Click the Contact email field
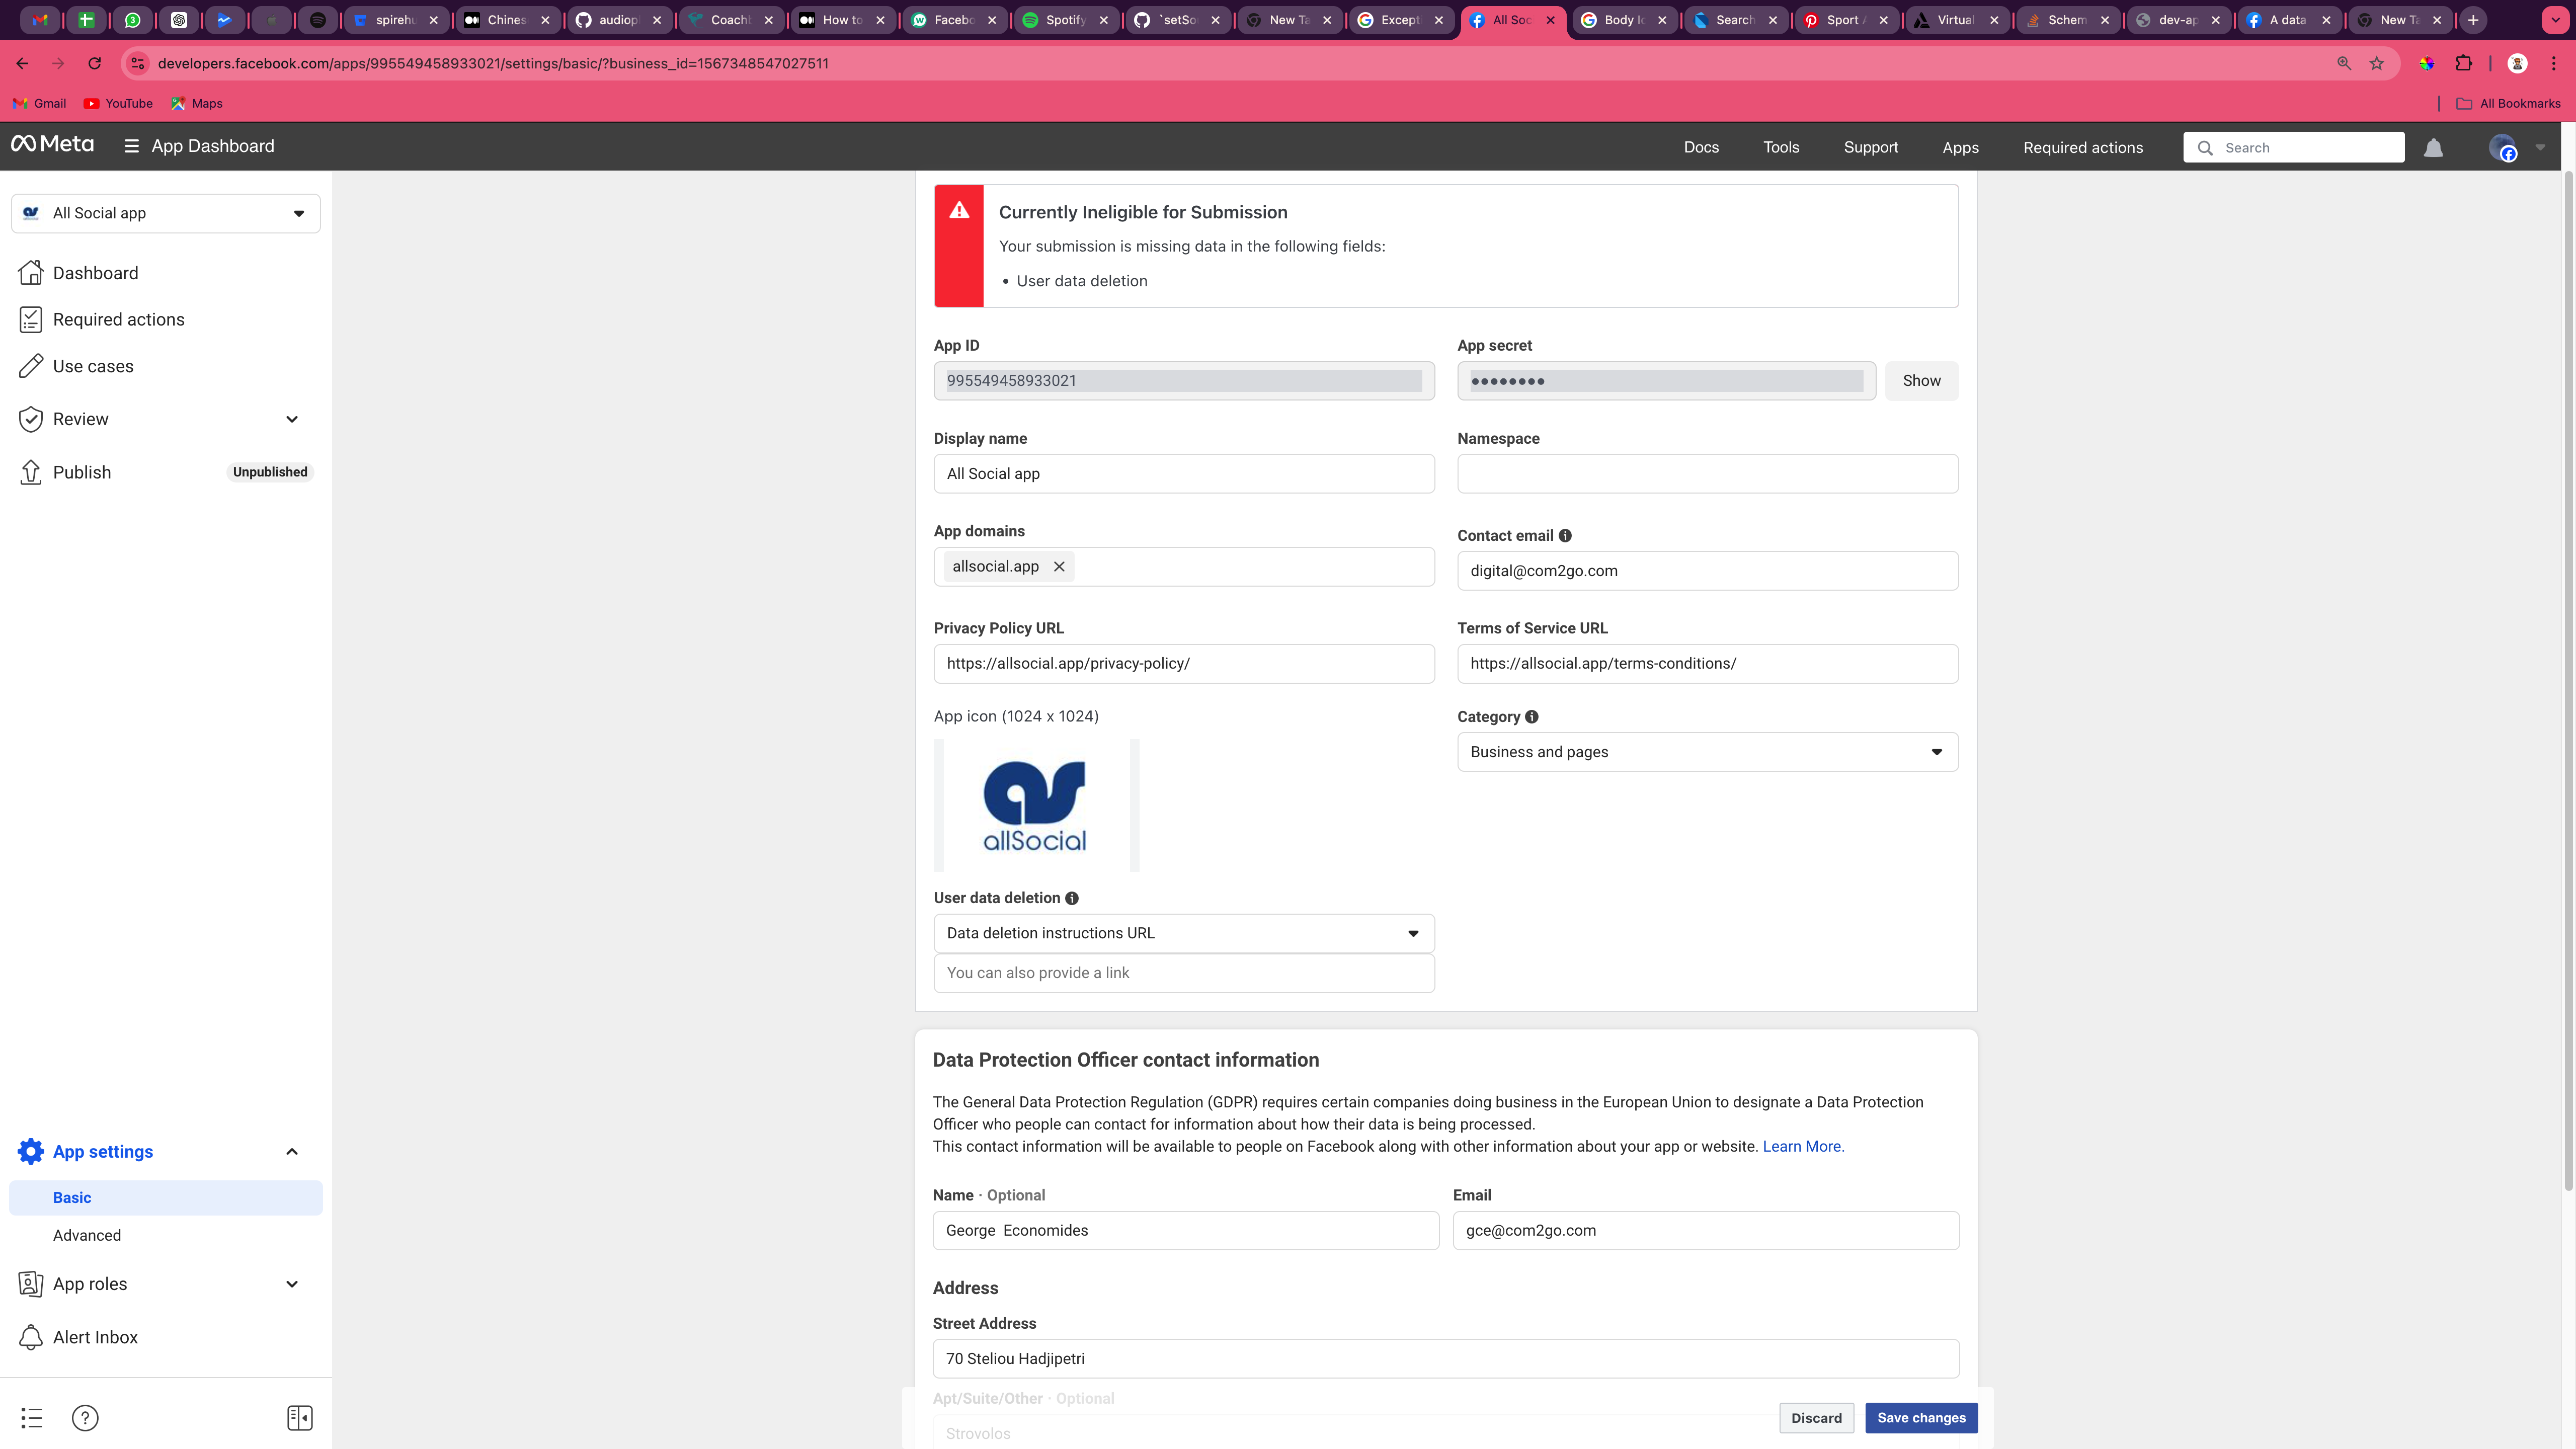This screenshot has width=2576, height=1449. tap(1707, 571)
